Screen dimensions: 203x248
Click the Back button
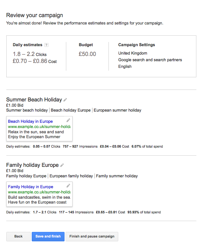click(x=18, y=236)
